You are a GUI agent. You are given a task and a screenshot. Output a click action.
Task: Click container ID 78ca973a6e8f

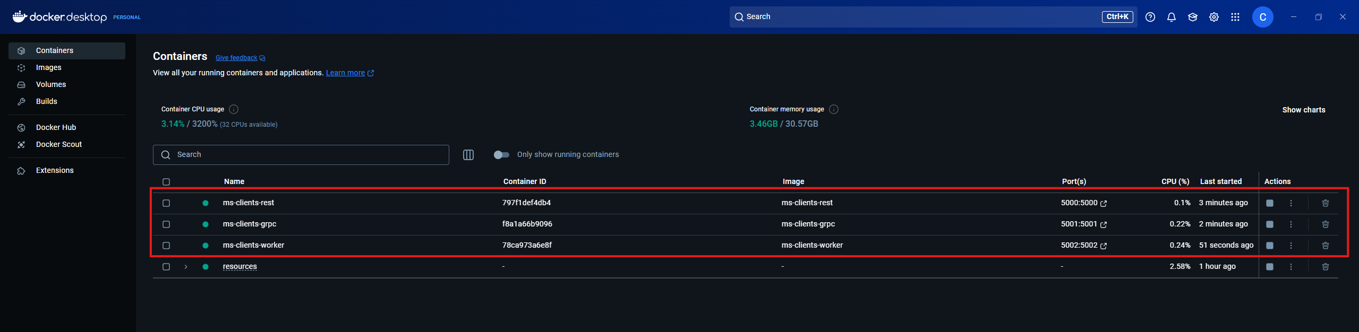pyautogui.click(x=527, y=245)
